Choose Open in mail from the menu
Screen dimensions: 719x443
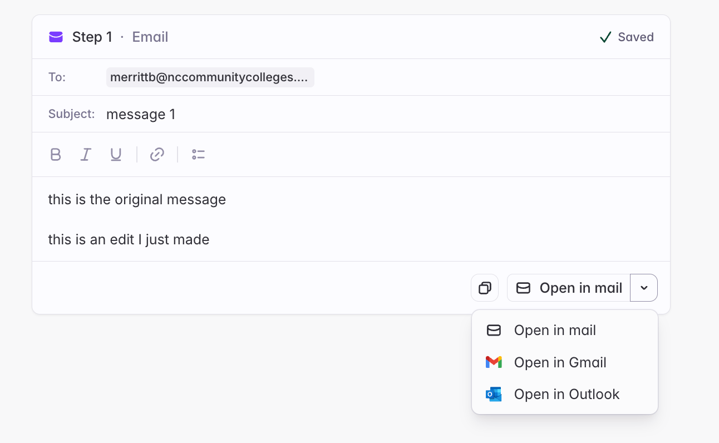point(565,330)
